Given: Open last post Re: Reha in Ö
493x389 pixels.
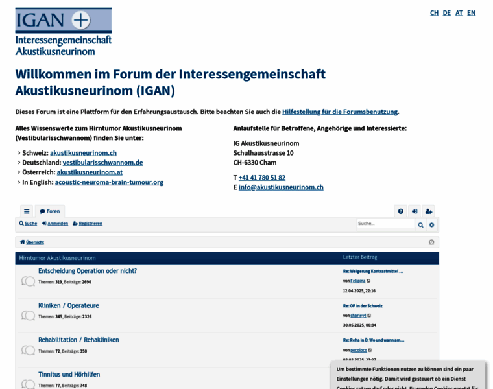Looking at the screenshot, I should [374, 340].
